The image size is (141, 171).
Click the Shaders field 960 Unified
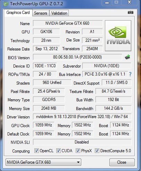coord(52,83)
